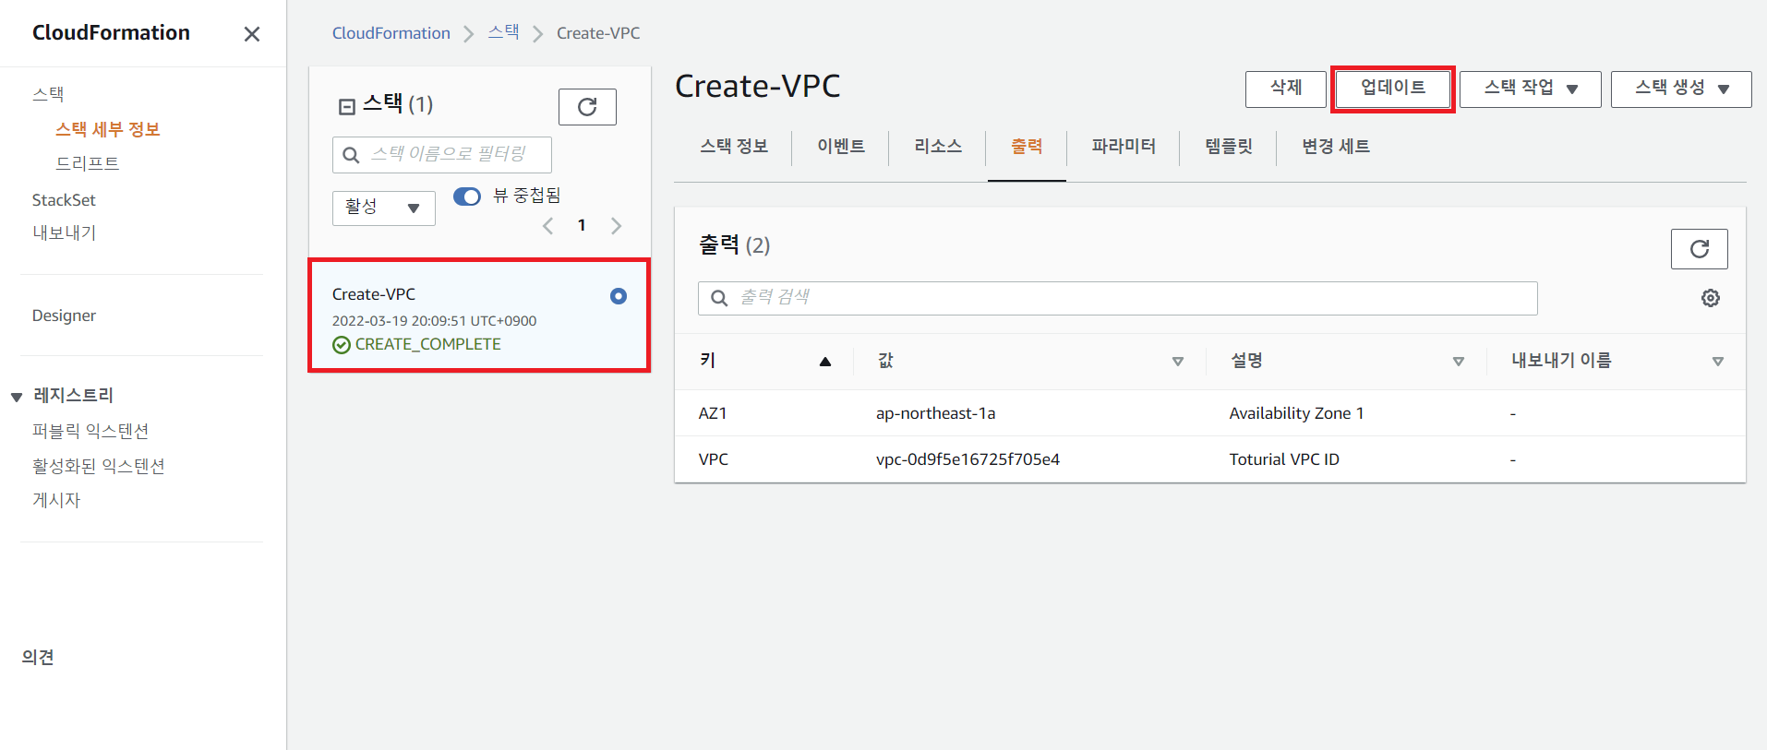This screenshot has width=1767, height=750.
Task: Select the Create-VPC stack name
Action: coord(374,294)
